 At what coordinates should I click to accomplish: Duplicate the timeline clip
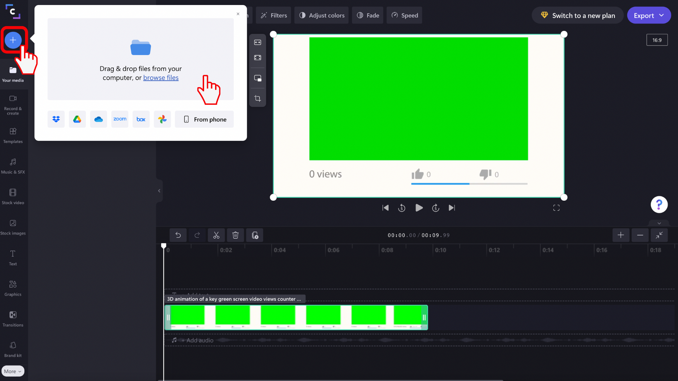coord(255,235)
